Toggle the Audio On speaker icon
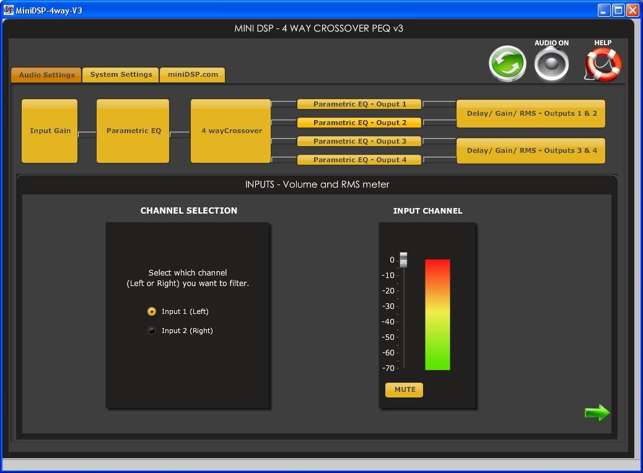 point(551,64)
